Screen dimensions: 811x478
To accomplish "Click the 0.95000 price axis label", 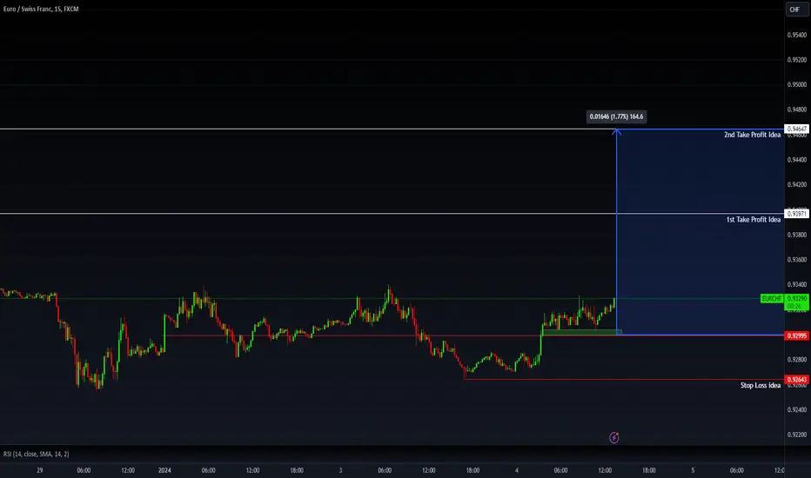I will (x=796, y=85).
